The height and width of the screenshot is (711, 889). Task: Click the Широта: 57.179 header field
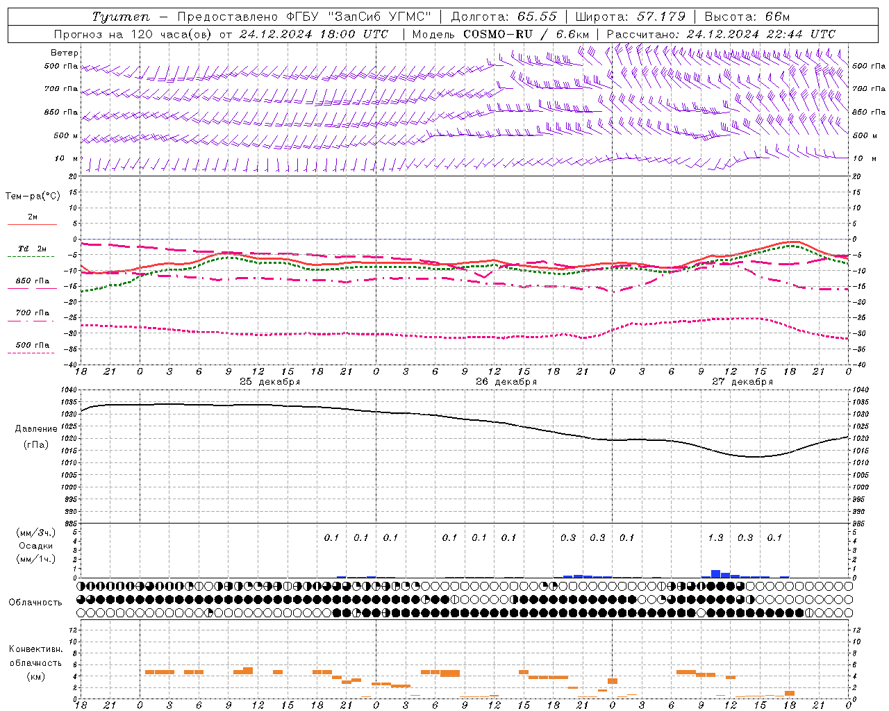click(630, 17)
